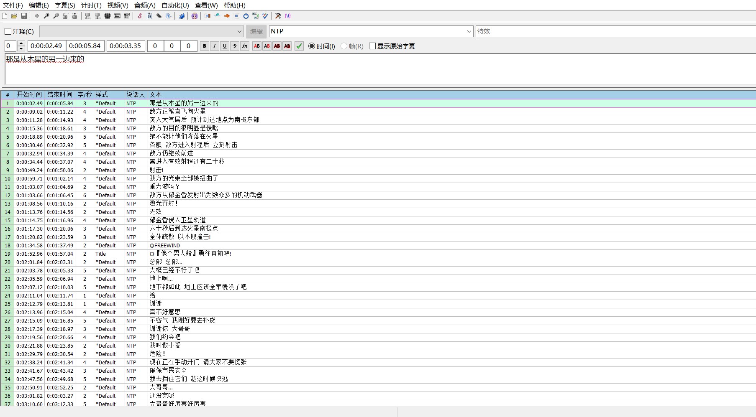756x417 pixels.
Task: Pick the primary color (first AB)
Action: (x=257, y=46)
